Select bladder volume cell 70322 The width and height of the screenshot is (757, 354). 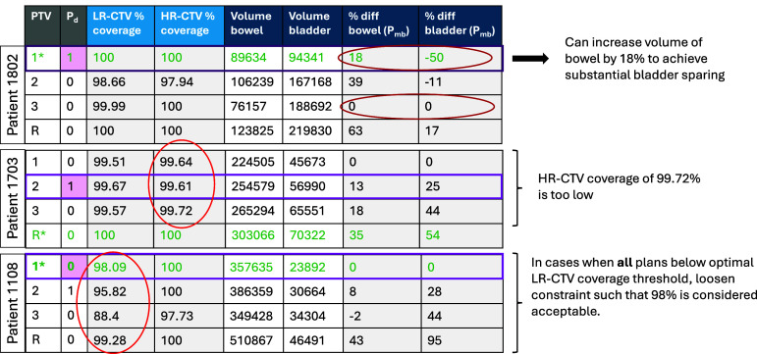pos(312,235)
